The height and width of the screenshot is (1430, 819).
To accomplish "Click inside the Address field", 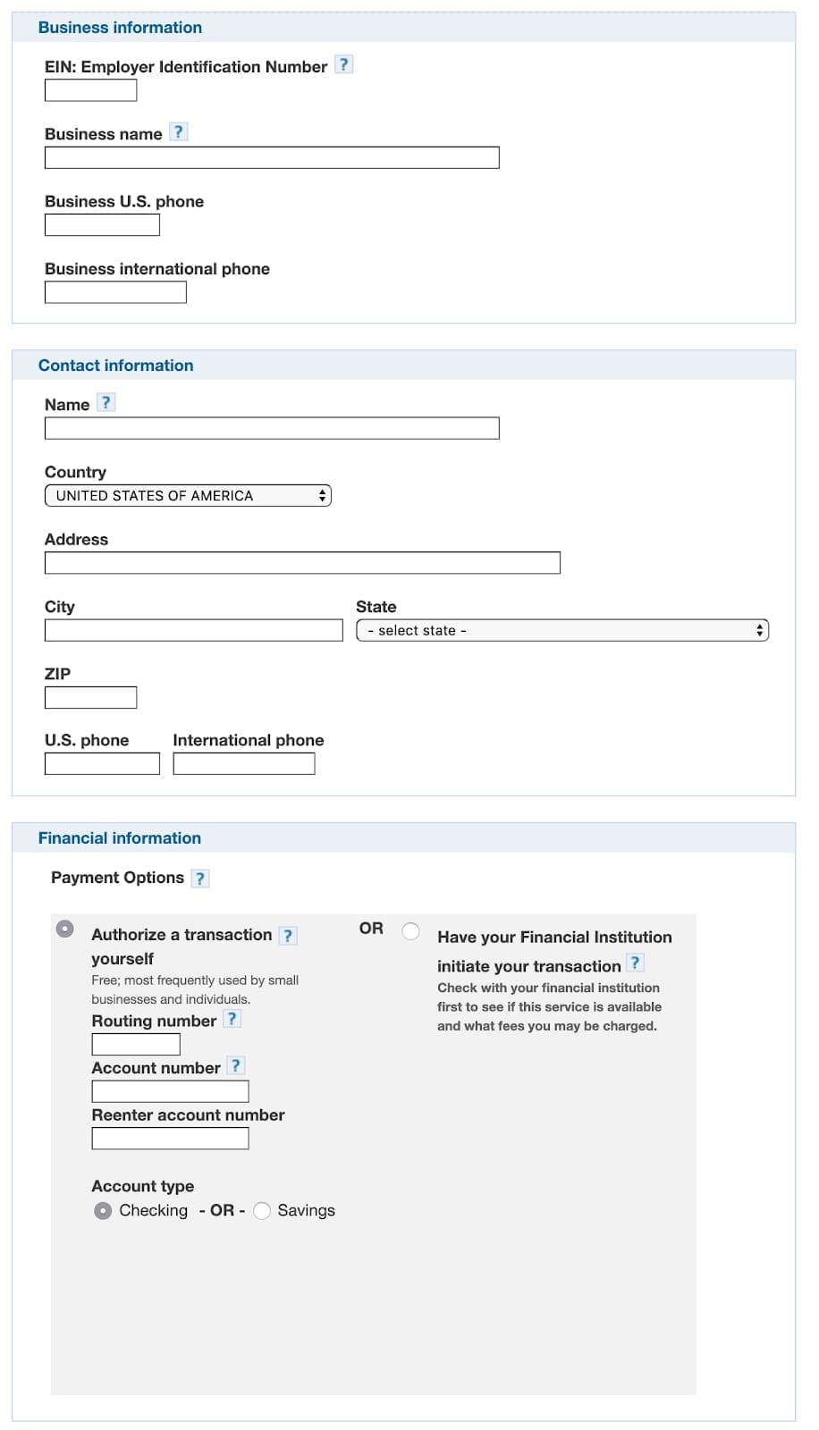I will pos(301,562).
